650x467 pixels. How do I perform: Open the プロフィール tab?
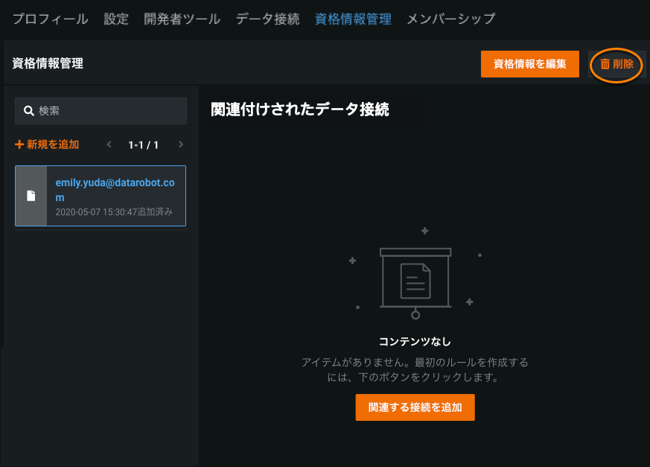(x=50, y=19)
